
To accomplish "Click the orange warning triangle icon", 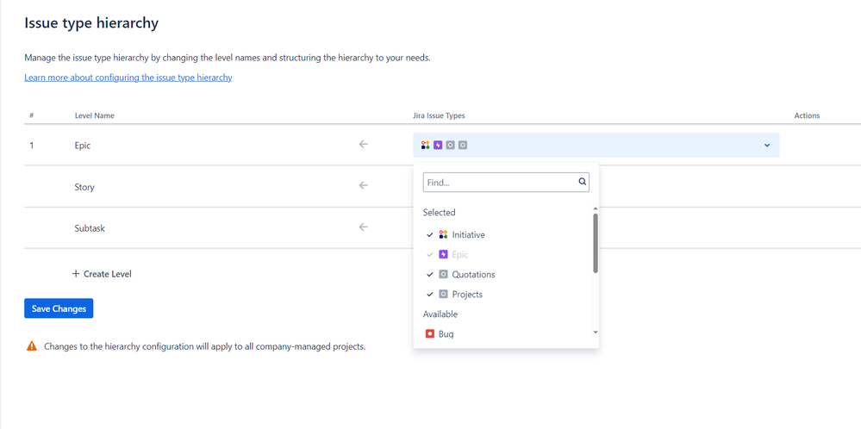I will pyautogui.click(x=32, y=346).
